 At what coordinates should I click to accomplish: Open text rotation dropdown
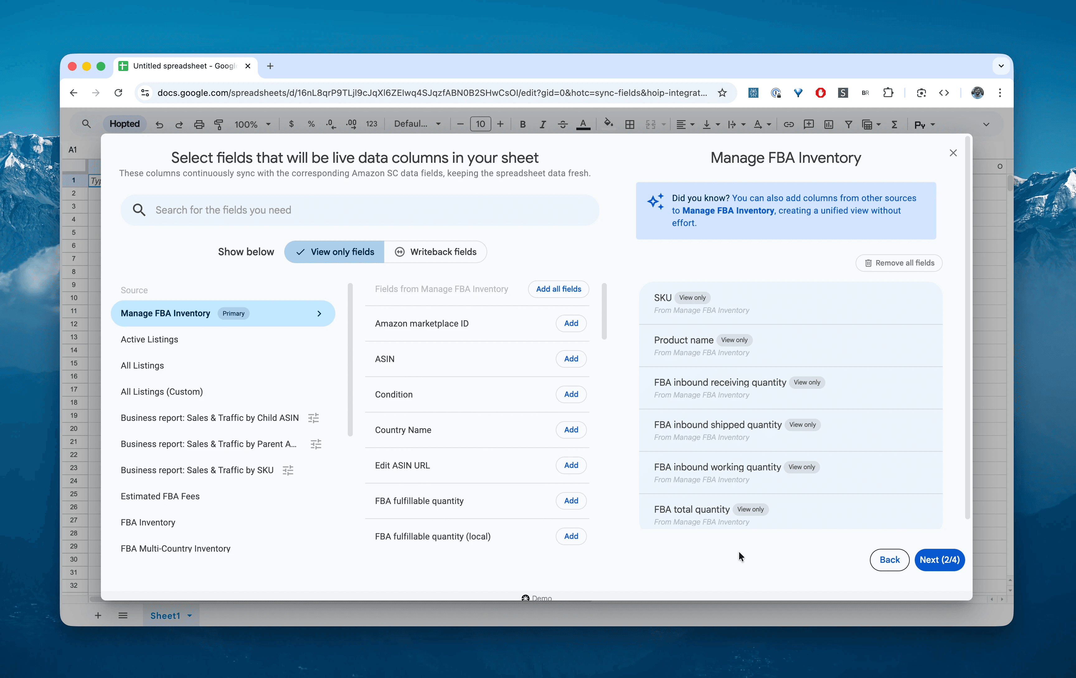pos(762,125)
